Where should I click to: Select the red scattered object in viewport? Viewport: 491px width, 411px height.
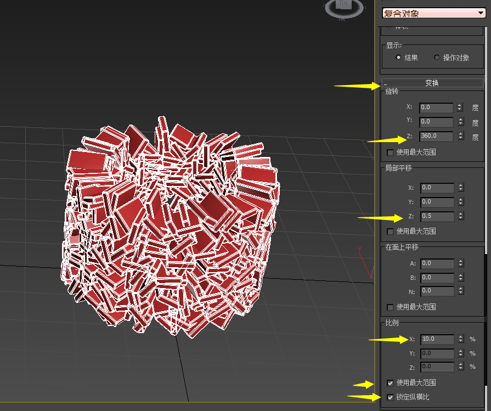point(170,225)
